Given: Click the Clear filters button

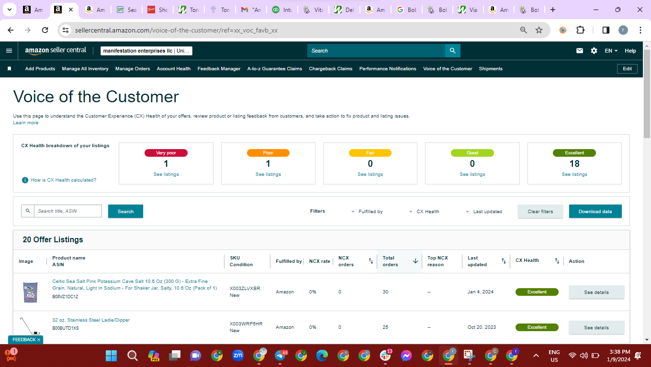Looking at the screenshot, I should 540,211.
